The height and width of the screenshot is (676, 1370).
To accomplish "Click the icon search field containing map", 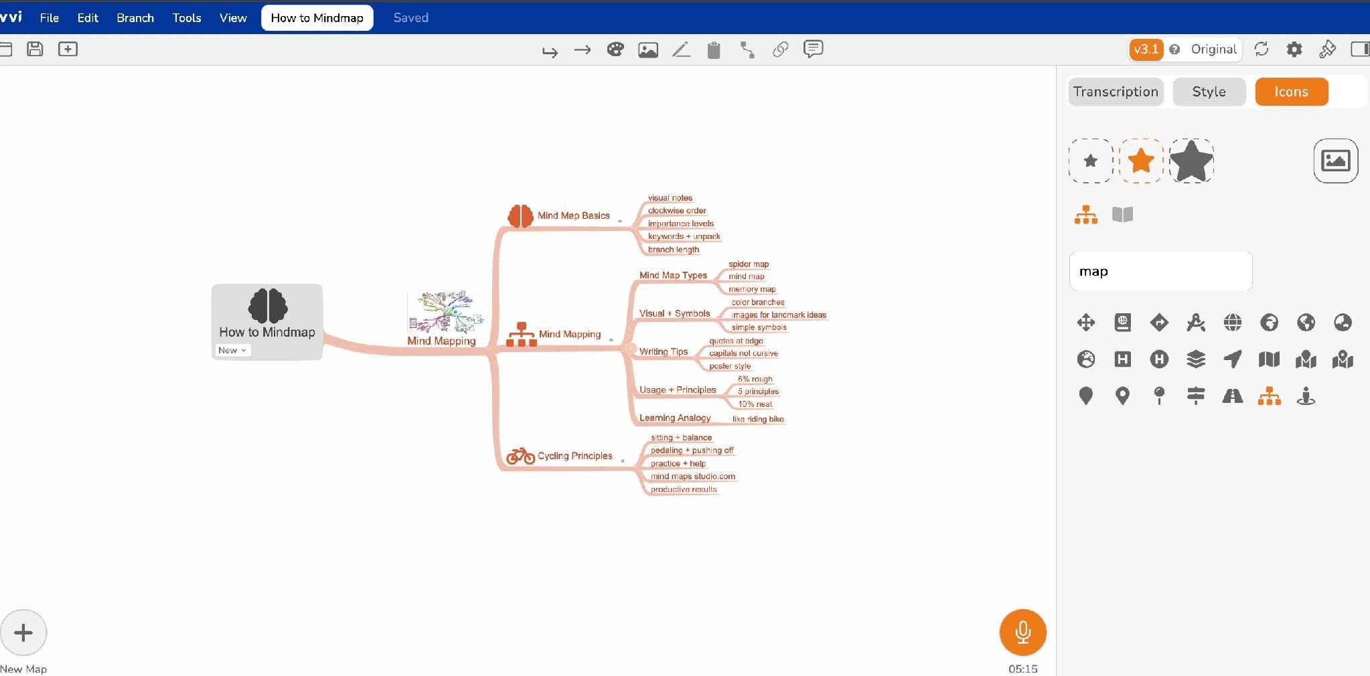I will (x=1160, y=271).
